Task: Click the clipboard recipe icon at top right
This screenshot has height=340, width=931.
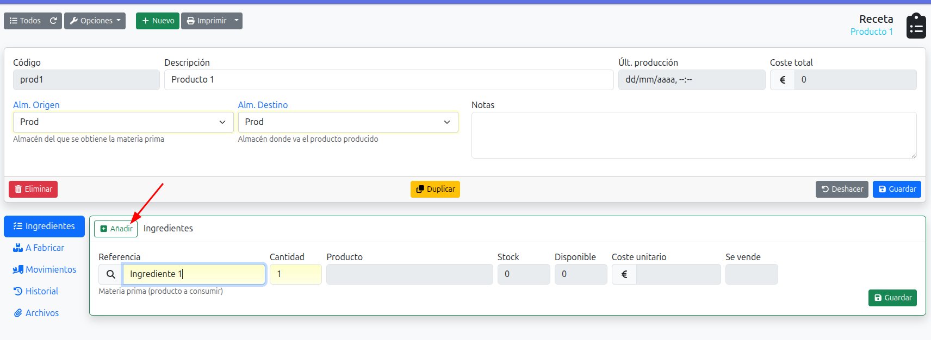Action: (x=916, y=26)
